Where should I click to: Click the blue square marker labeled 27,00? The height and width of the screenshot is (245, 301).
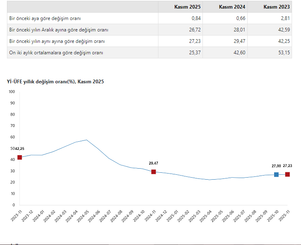[276, 174]
